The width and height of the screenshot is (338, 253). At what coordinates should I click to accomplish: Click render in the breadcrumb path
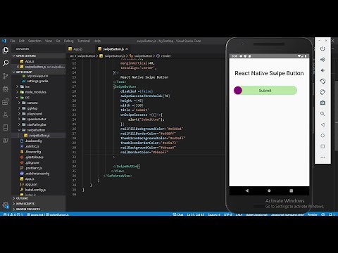(x=165, y=56)
